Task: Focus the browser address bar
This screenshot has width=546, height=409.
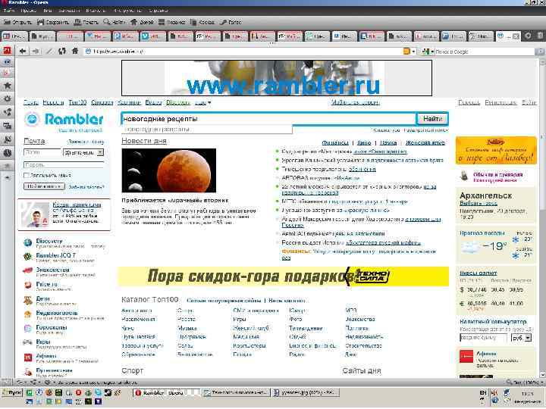Action: (x=243, y=52)
